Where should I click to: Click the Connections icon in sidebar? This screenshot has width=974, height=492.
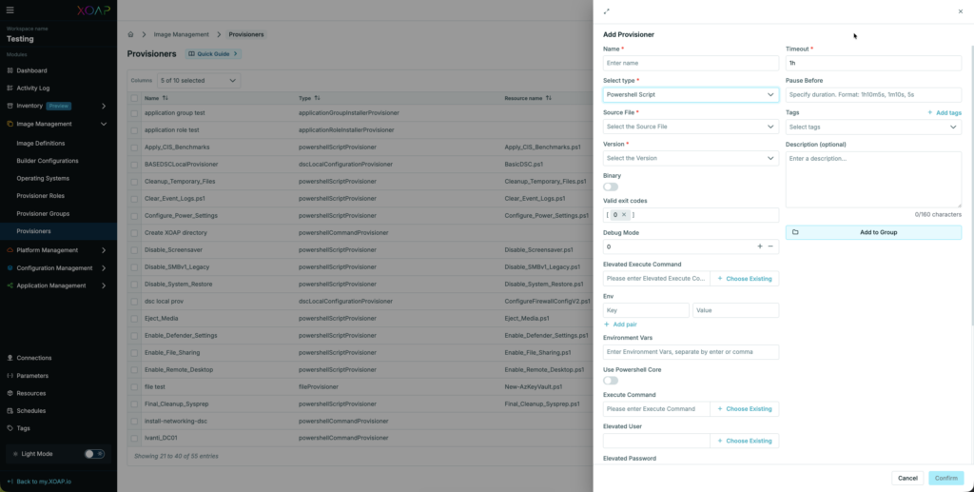pos(10,358)
